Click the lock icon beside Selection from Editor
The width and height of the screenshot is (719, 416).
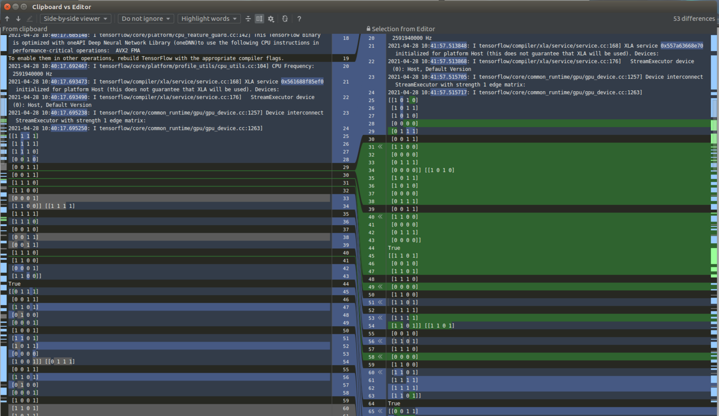[368, 29]
